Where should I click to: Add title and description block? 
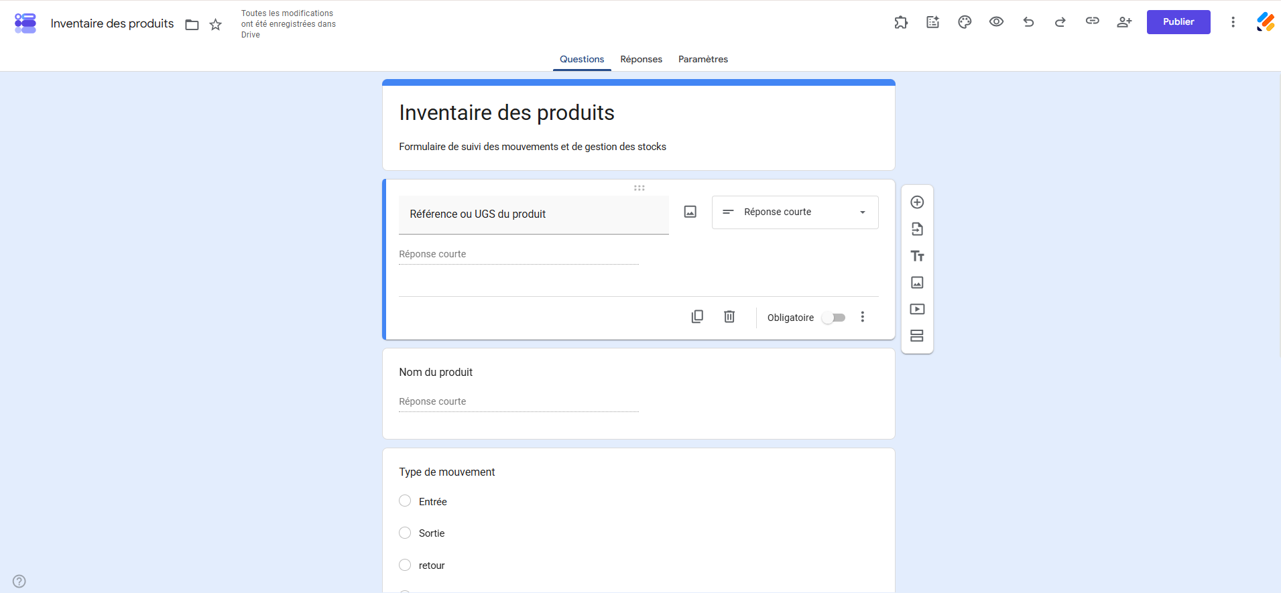917,256
